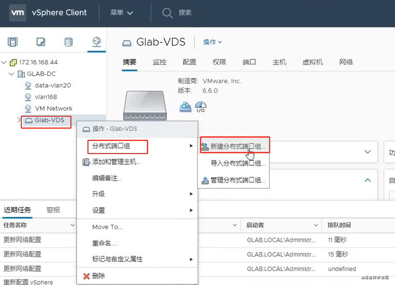Collapse the second summary panel chevron
This screenshot has height=285, width=395.
367,180
